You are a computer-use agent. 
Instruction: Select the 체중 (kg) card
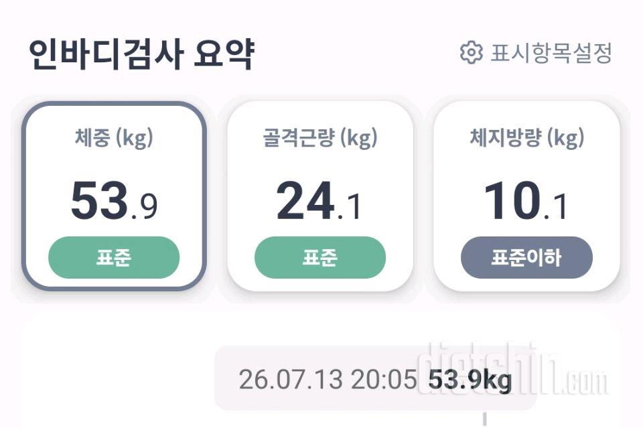pos(114,196)
